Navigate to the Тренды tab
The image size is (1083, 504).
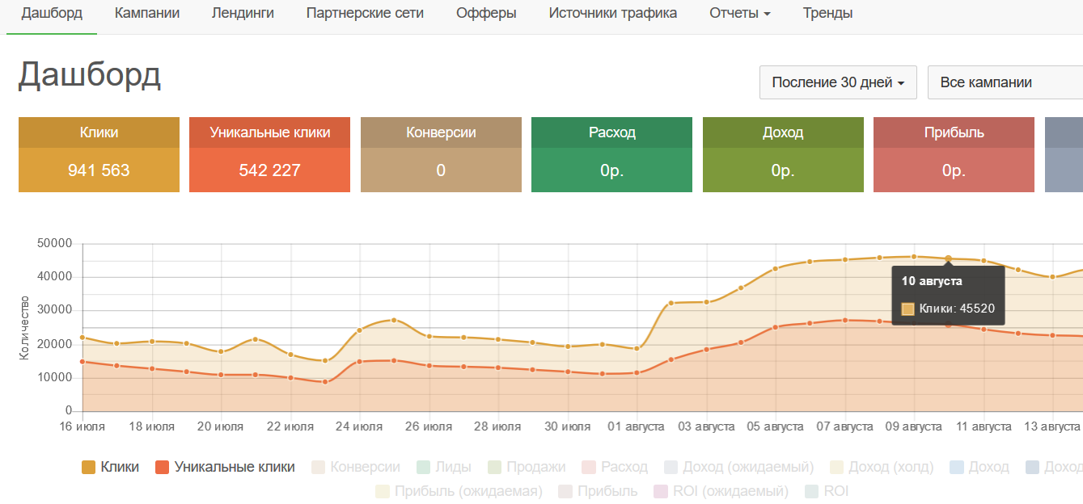827,13
